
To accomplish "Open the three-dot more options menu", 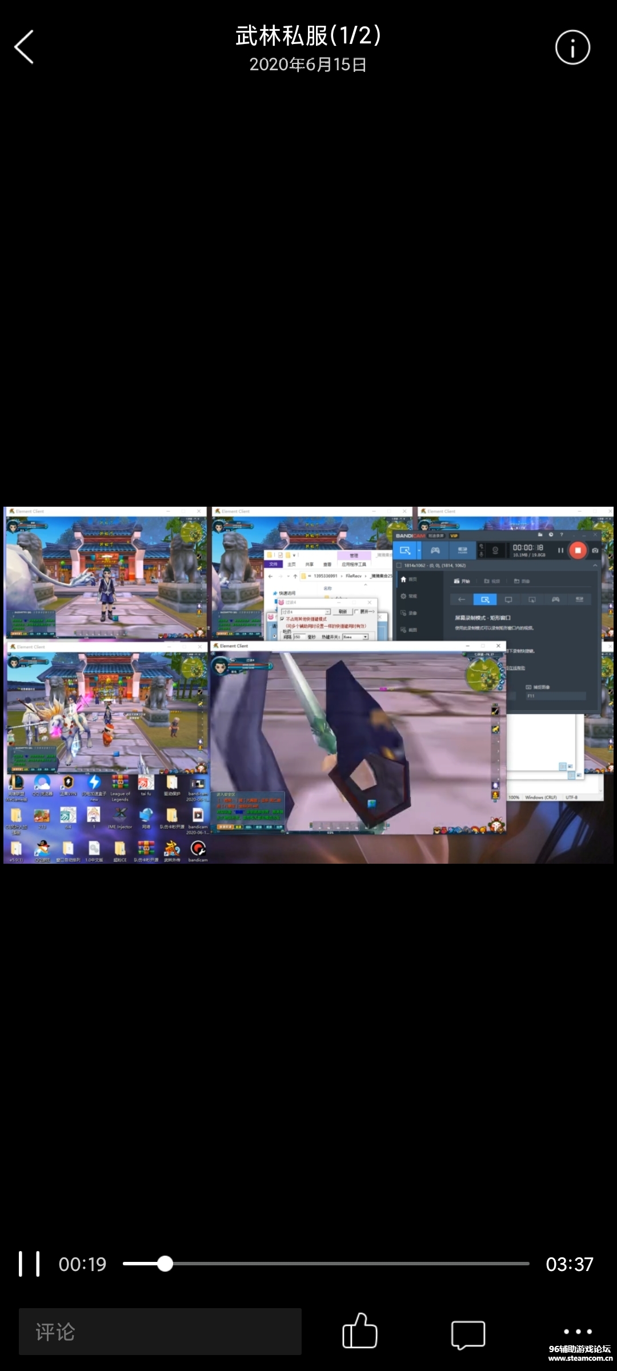I will (x=577, y=1331).
